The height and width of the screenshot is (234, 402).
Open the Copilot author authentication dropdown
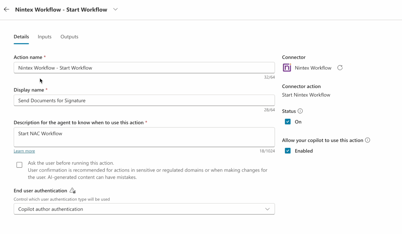pyautogui.click(x=144, y=209)
